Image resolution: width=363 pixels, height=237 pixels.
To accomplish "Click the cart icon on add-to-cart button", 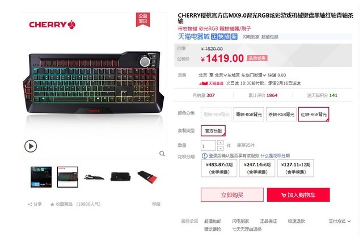I will coord(284,195).
